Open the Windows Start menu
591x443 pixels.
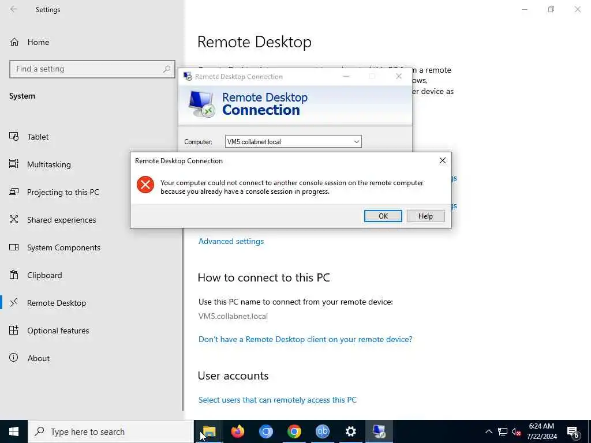14,431
